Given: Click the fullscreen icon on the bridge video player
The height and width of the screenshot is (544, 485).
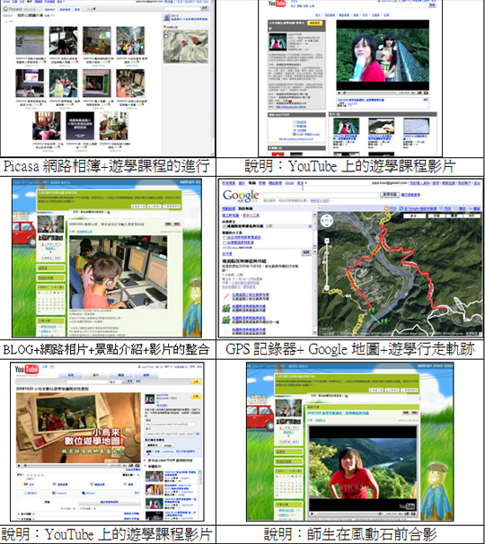Looking at the screenshot, I should [426, 92].
